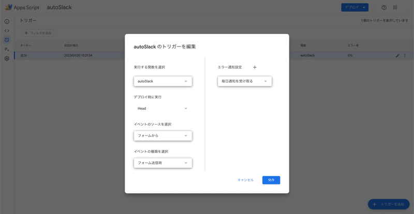Click the 1個のトリガーを表示しています text
This screenshot has width=414, height=214.
coord(385,21)
